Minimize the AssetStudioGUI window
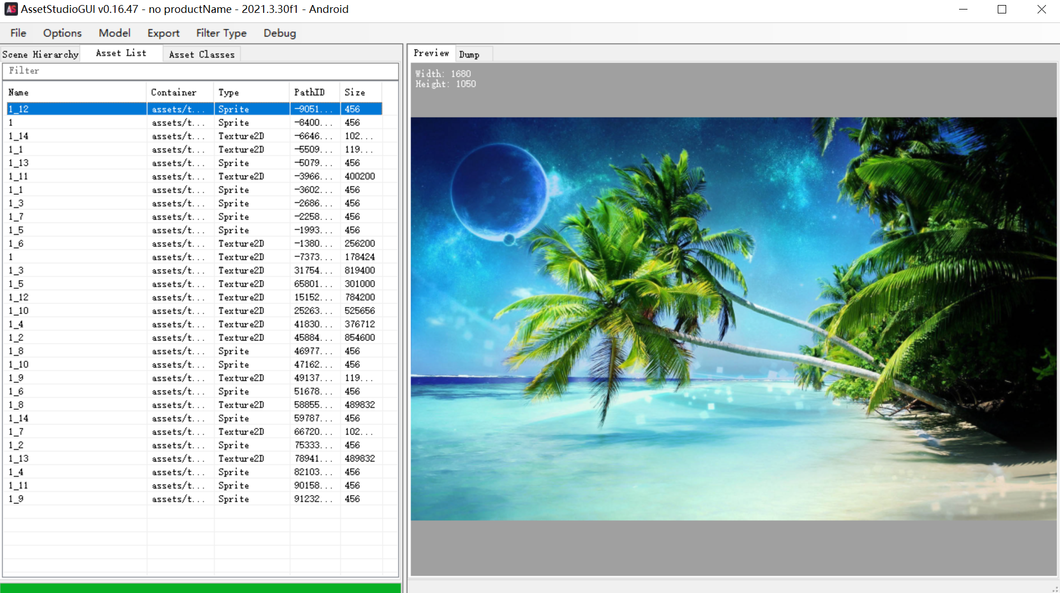 click(964, 9)
